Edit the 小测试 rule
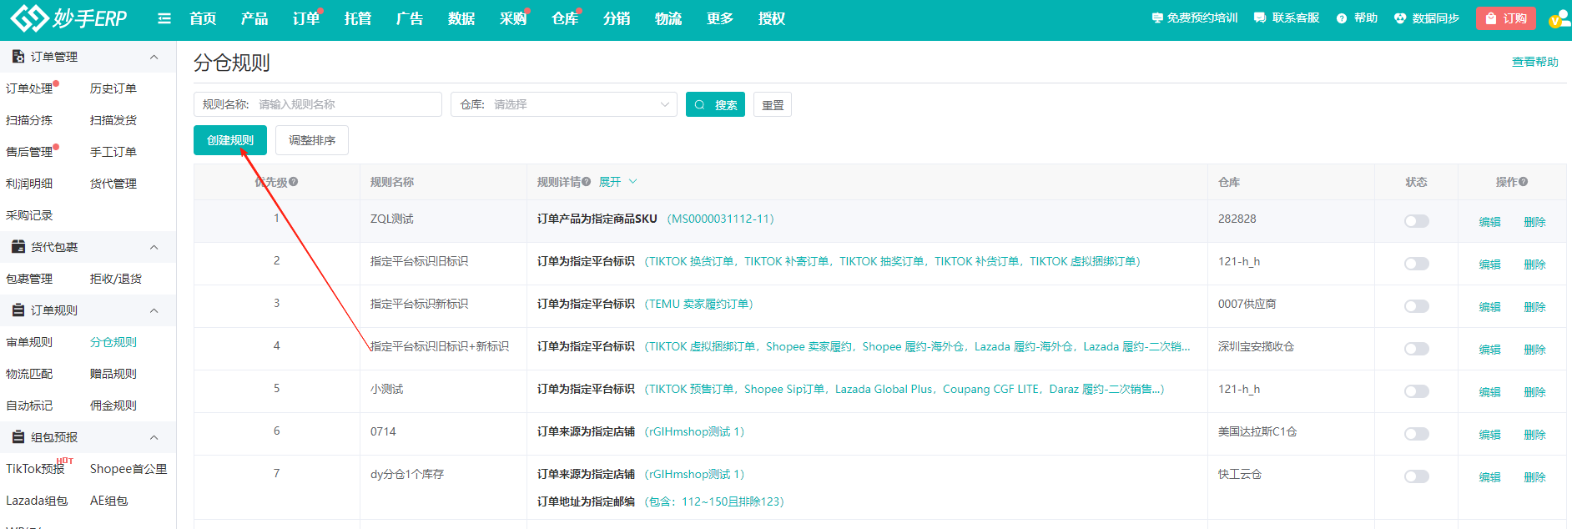The width and height of the screenshot is (1572, 529). tap(1489, 392)
